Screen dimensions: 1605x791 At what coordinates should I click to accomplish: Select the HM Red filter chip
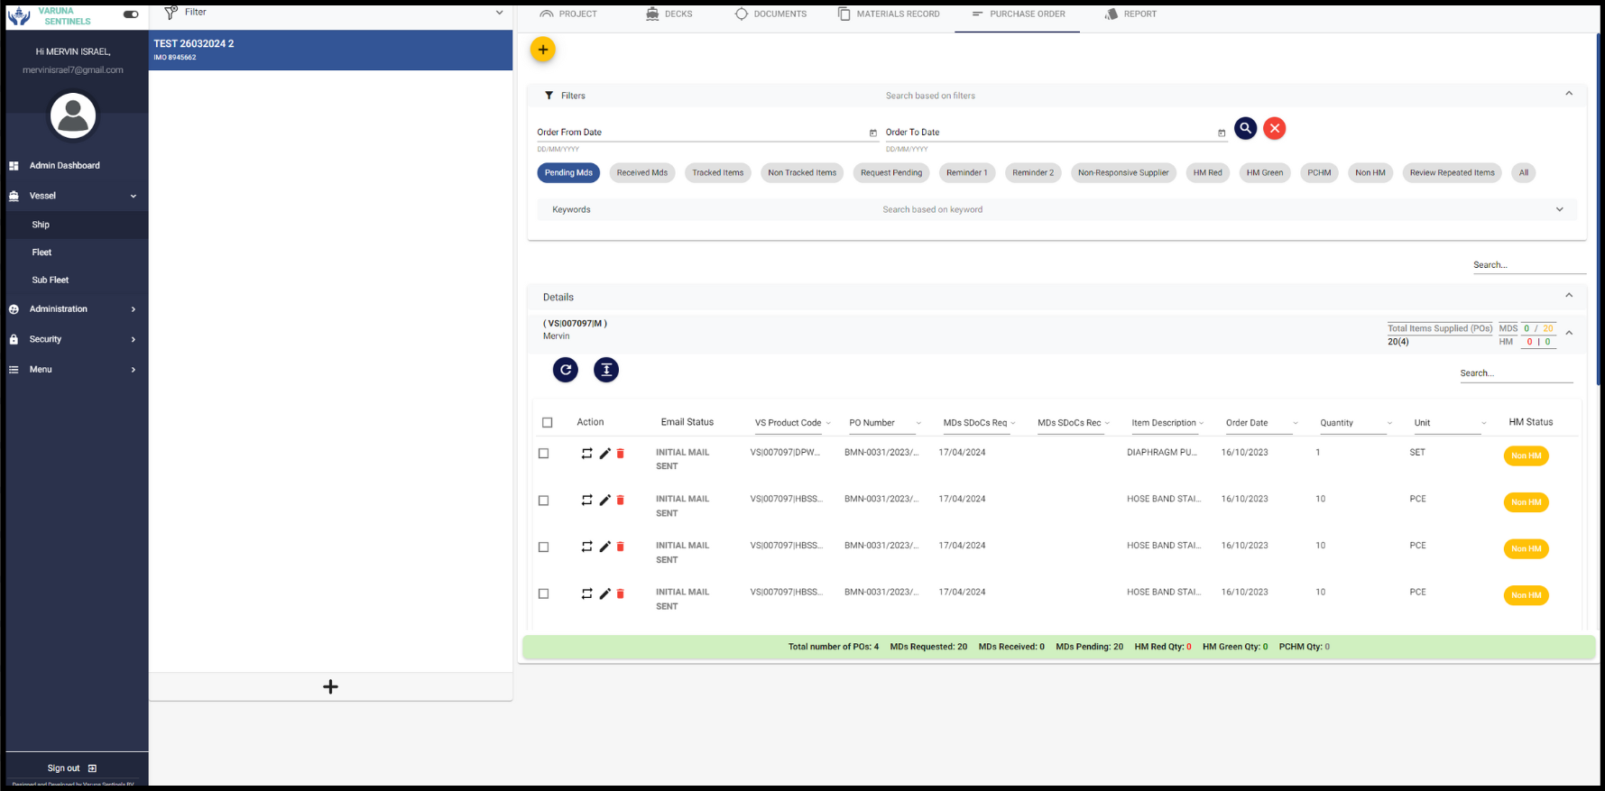[x=1207, y=173]
